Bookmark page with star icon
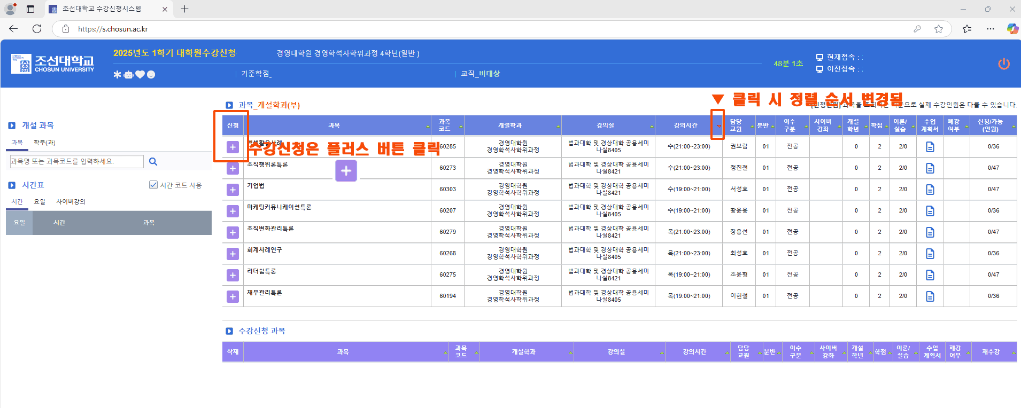This screenshot has height=408, width=1021. click(938, 29)
